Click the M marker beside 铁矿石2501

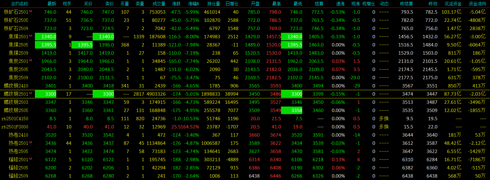(x=31, y=11)
